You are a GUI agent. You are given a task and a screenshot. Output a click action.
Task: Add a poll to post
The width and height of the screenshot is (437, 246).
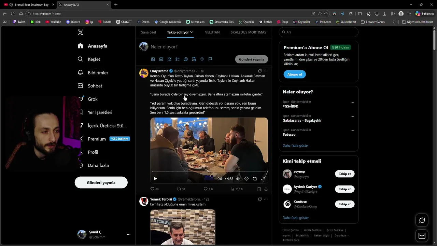pyautogui.click(x=178, y=59)
